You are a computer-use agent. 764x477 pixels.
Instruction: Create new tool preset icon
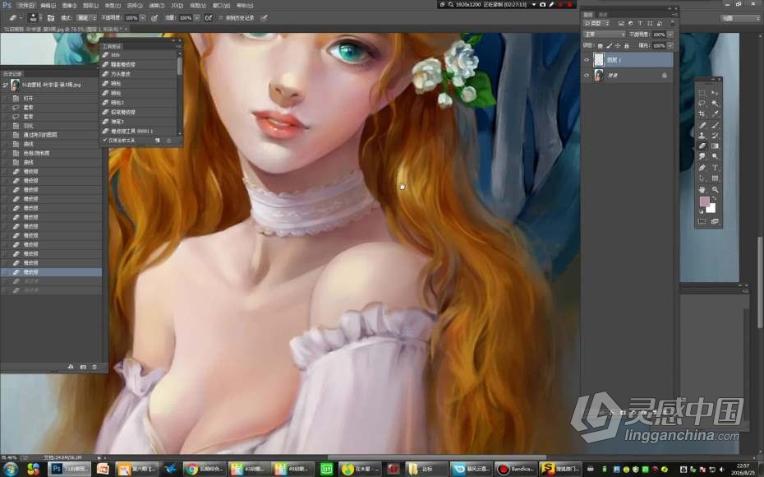pos(158,141)
